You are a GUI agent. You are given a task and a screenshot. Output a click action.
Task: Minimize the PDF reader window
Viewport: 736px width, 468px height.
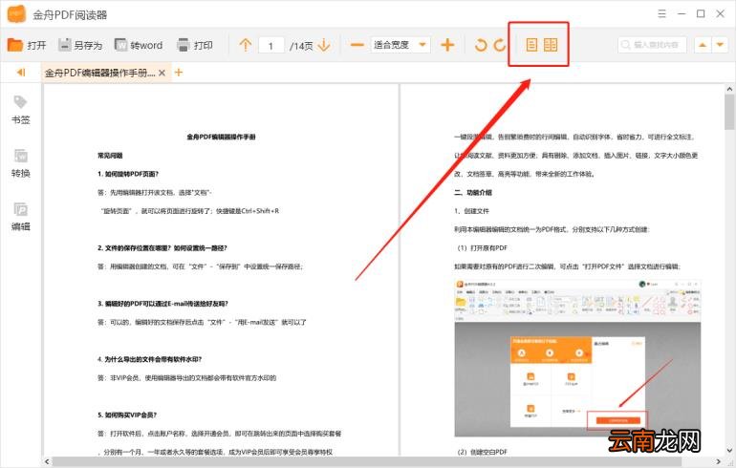(682, 13)
